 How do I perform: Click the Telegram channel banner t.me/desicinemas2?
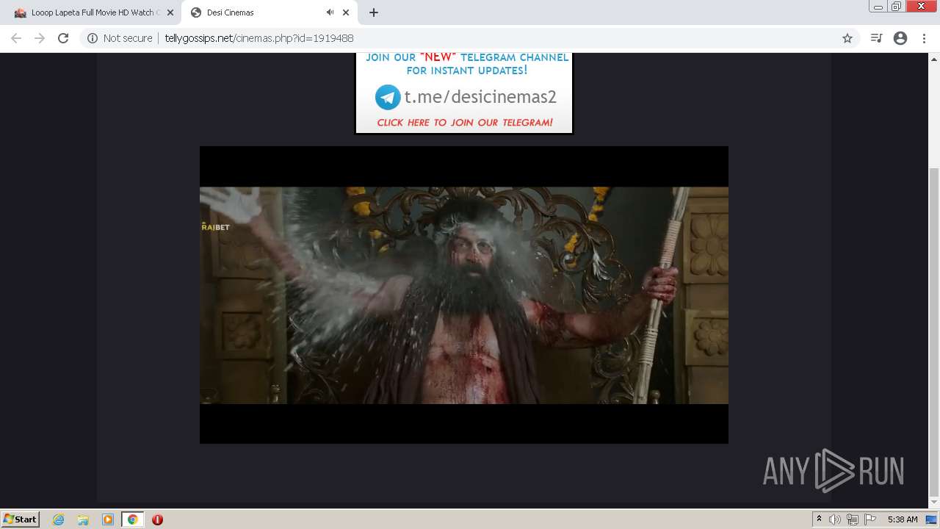pyautogui.click(x=464, y=93)
